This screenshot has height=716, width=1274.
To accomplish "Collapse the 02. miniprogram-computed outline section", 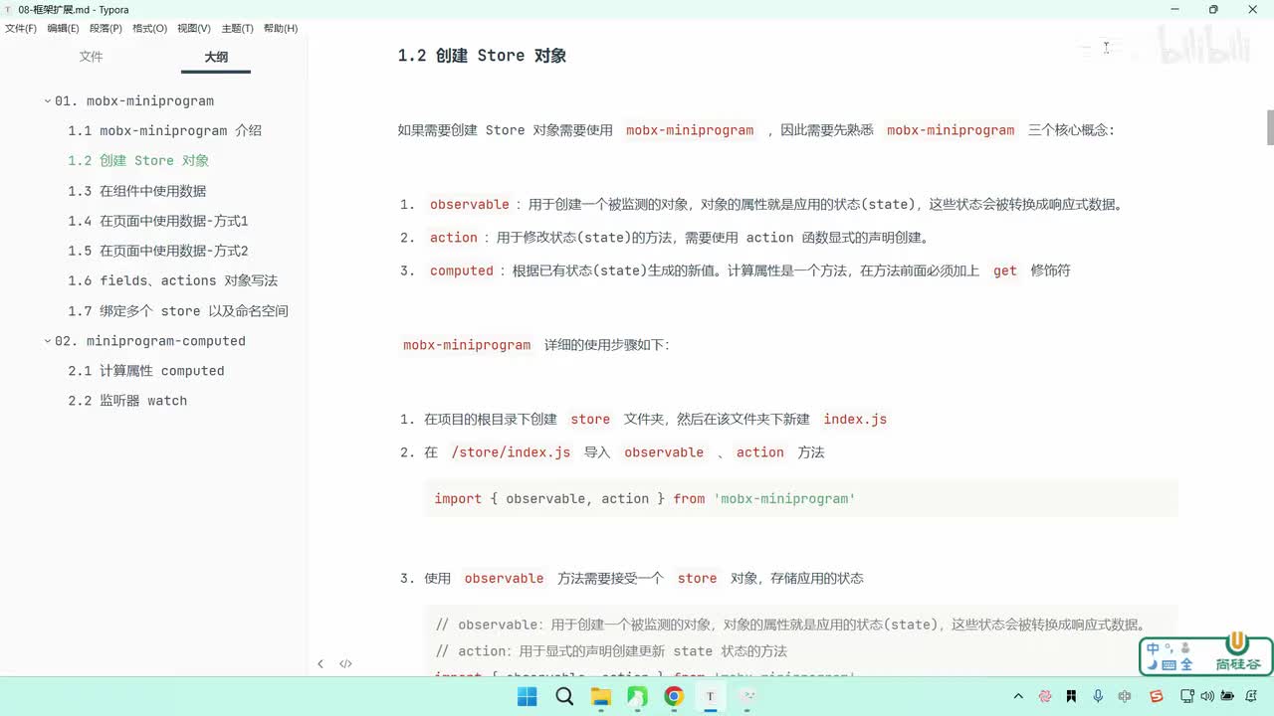I will pos(47,341).
